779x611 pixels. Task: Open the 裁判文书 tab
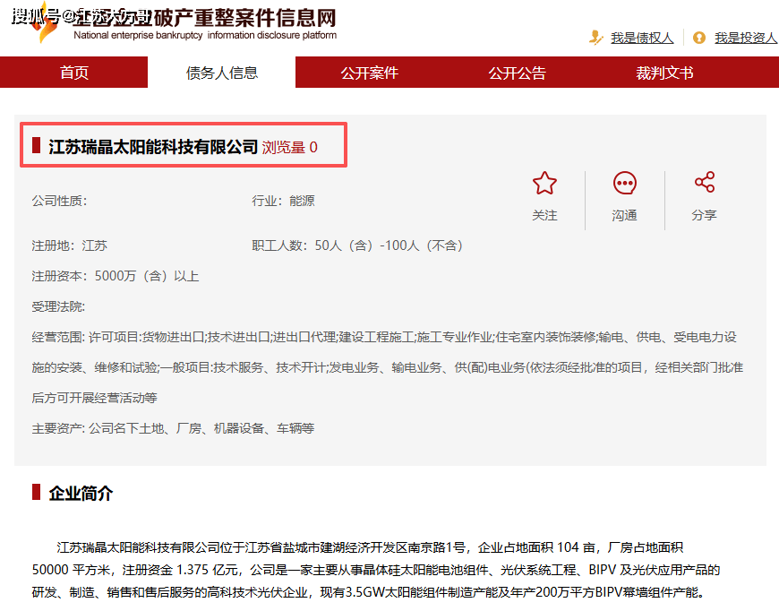[664, 72]
